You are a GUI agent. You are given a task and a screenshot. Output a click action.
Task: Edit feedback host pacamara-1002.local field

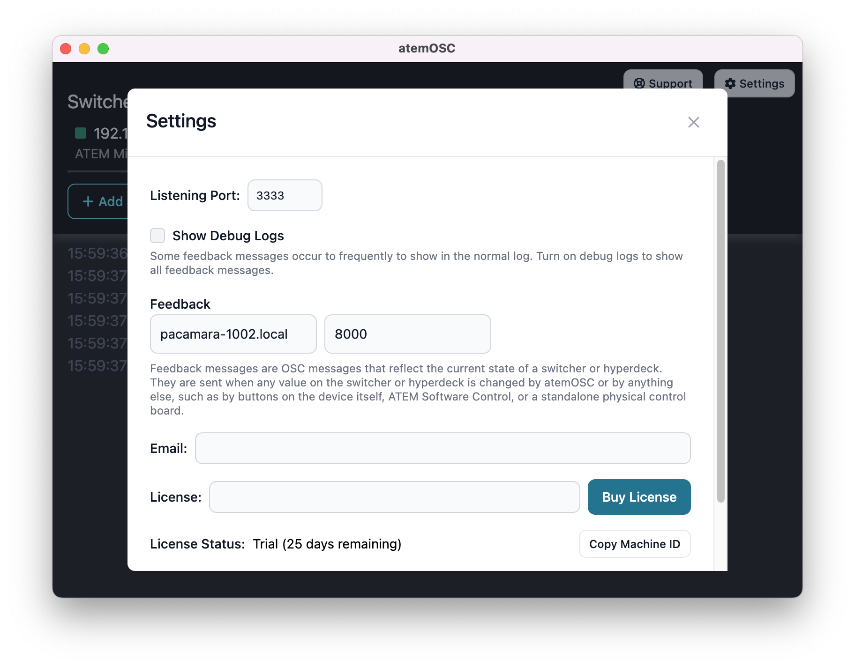(233, 334)
